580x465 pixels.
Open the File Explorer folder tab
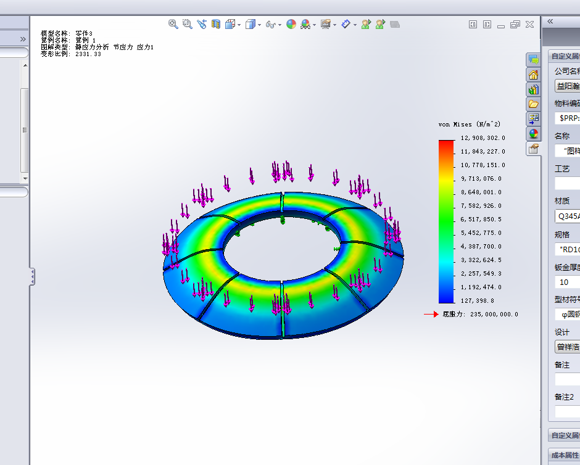pos(533,104)
